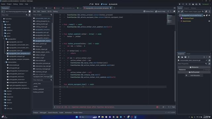Toggle FileSystem split mode icon
Screen dimensions: 212x119
point(29,12)
